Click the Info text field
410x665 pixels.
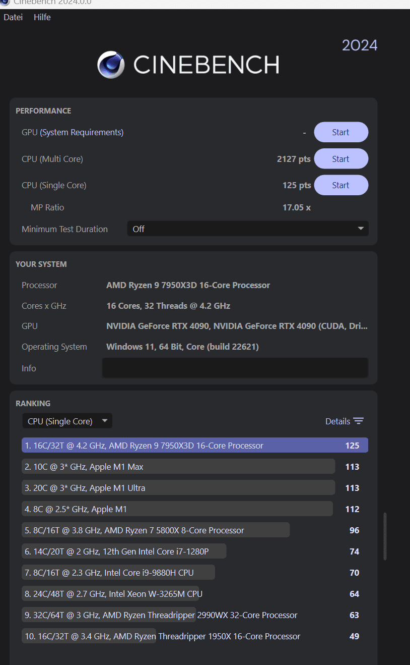pyautogui.click(x=235, y=368)
